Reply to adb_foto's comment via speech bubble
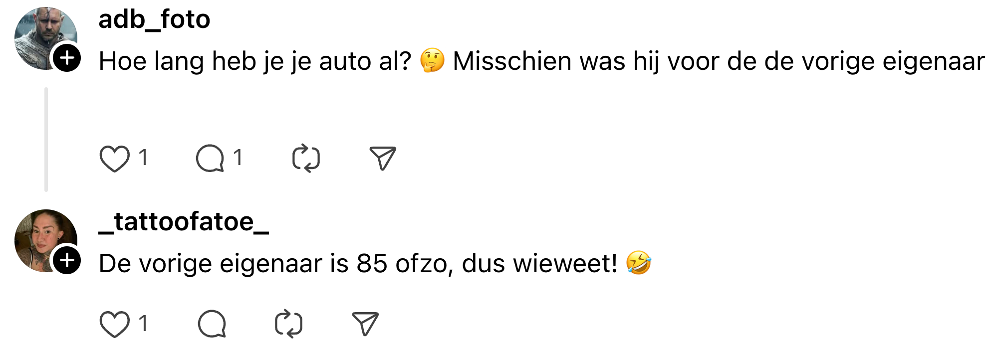Viewport: 991px width, 345px height. pos(210,159)
